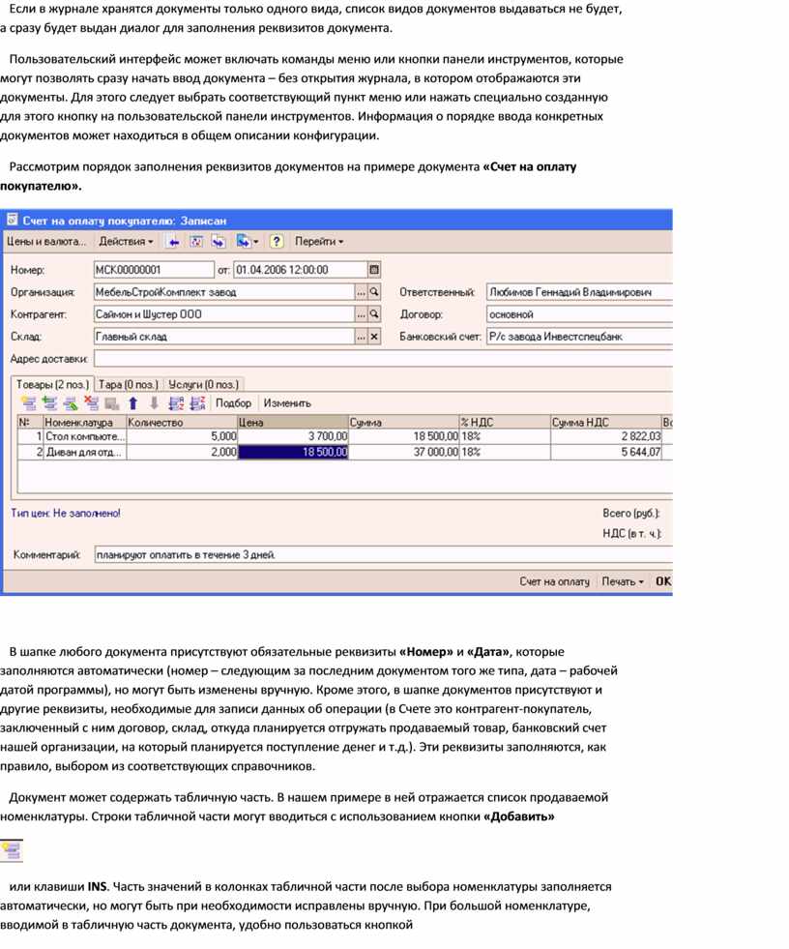Image resolution: width=789 pixels, height=949 pixels.
Task: Click the Номенклатура column header
Action: (x=84, y=423)
